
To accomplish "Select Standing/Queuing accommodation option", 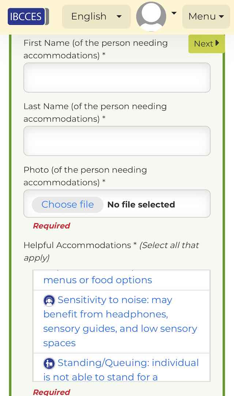I will pyautogui.click(x=121, y=367).
